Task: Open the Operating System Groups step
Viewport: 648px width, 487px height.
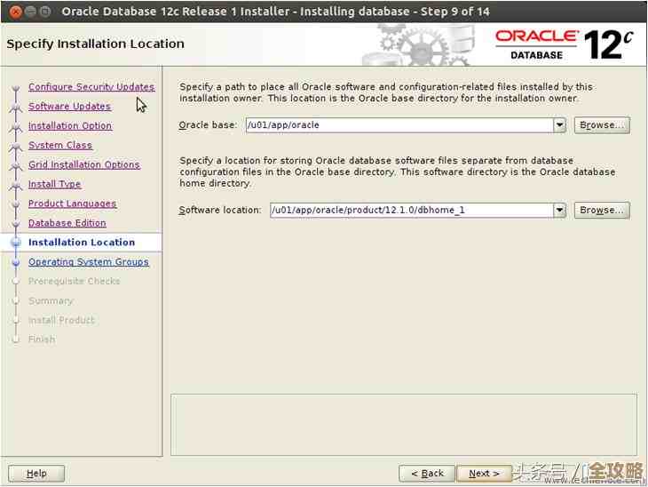Action: [89, 262]
